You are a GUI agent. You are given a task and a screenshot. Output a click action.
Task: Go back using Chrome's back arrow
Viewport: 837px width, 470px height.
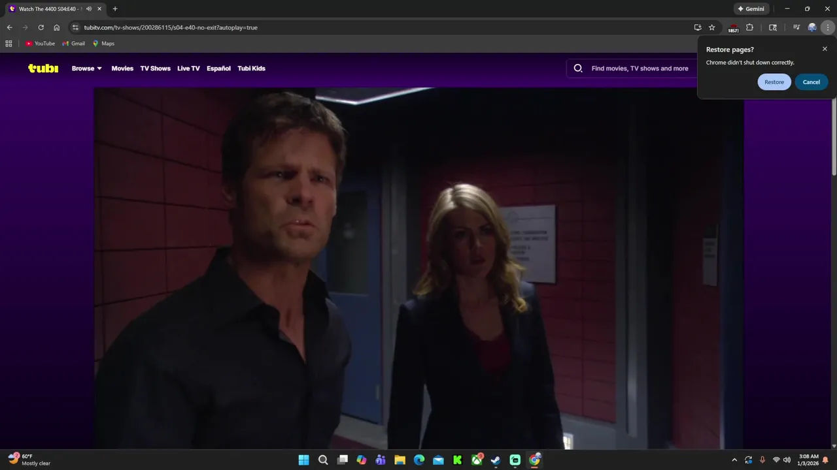pyautogui.click(x=9, y=27)
